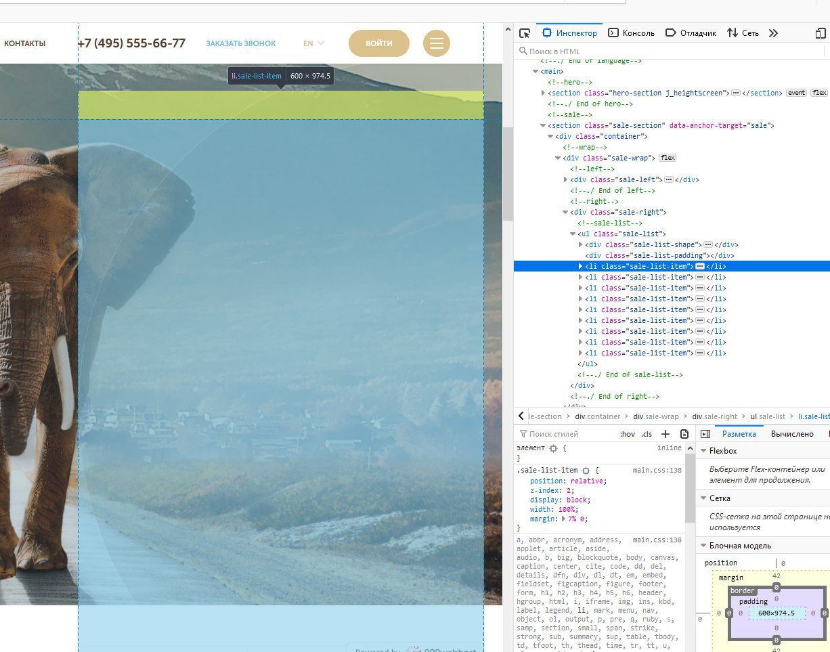The height and width of the screenshot is (652, 830).
Task: Highlight elements matching .sale-list-item selector
Action: pyautogui.click(x=586, y=470)
